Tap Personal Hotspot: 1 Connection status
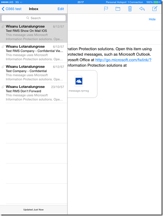163x216 pixels. click(x=124, y=2)
